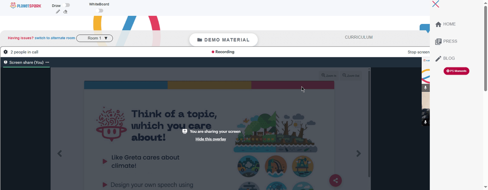Click Hide this overlay link
Viewport: 488px width, 190px height.
point(211,139)
